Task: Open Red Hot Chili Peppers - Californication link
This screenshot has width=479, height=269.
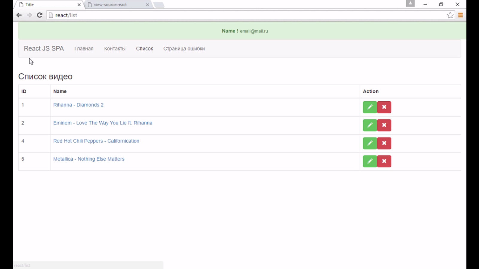Action: pos(96,141)
